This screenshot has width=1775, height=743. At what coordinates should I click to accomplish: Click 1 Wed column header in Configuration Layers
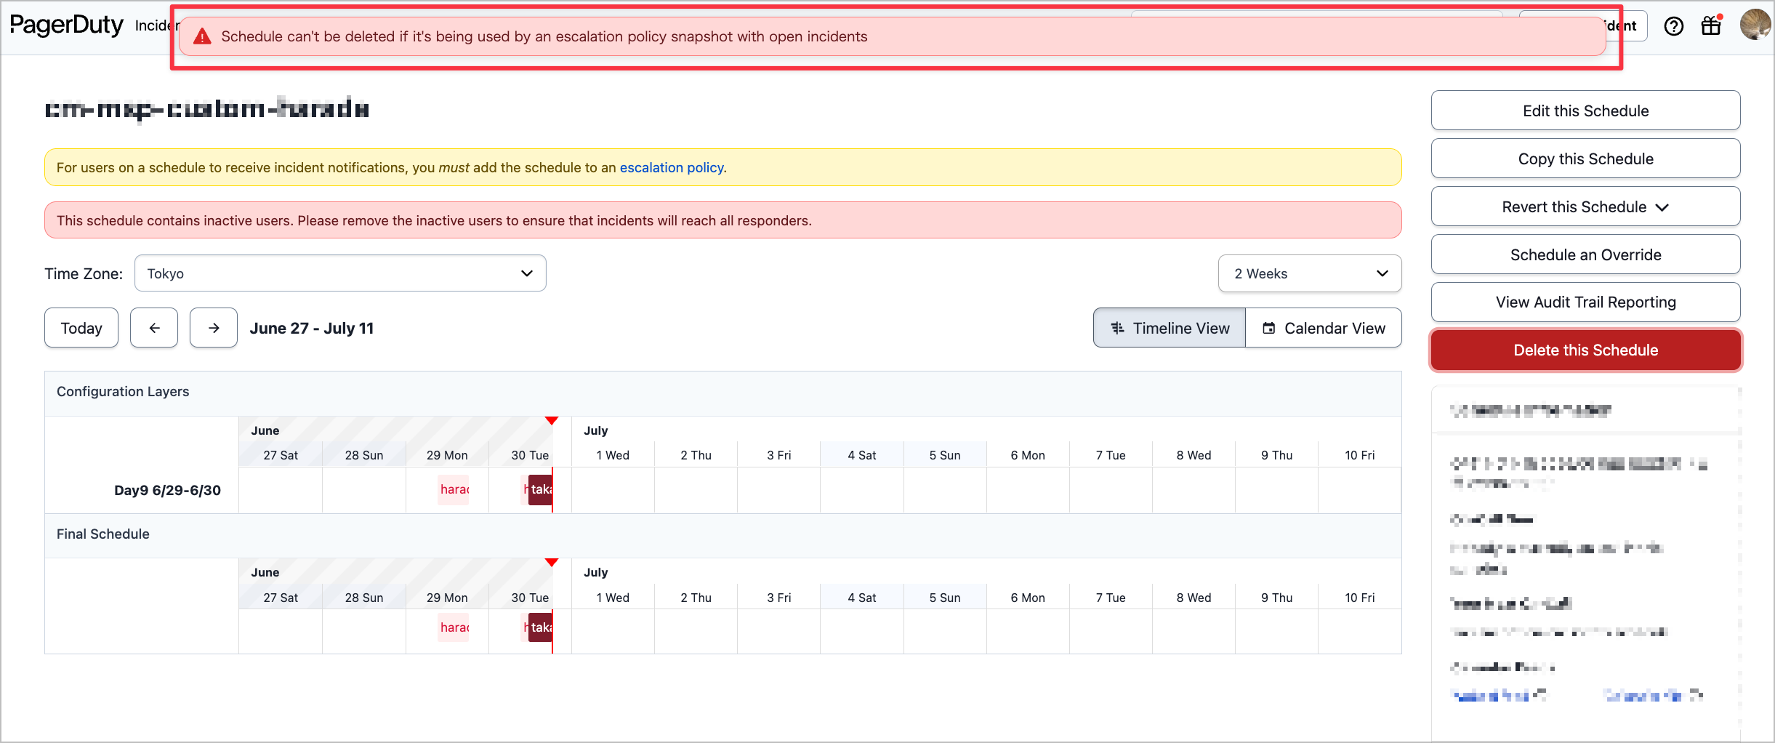613,455
